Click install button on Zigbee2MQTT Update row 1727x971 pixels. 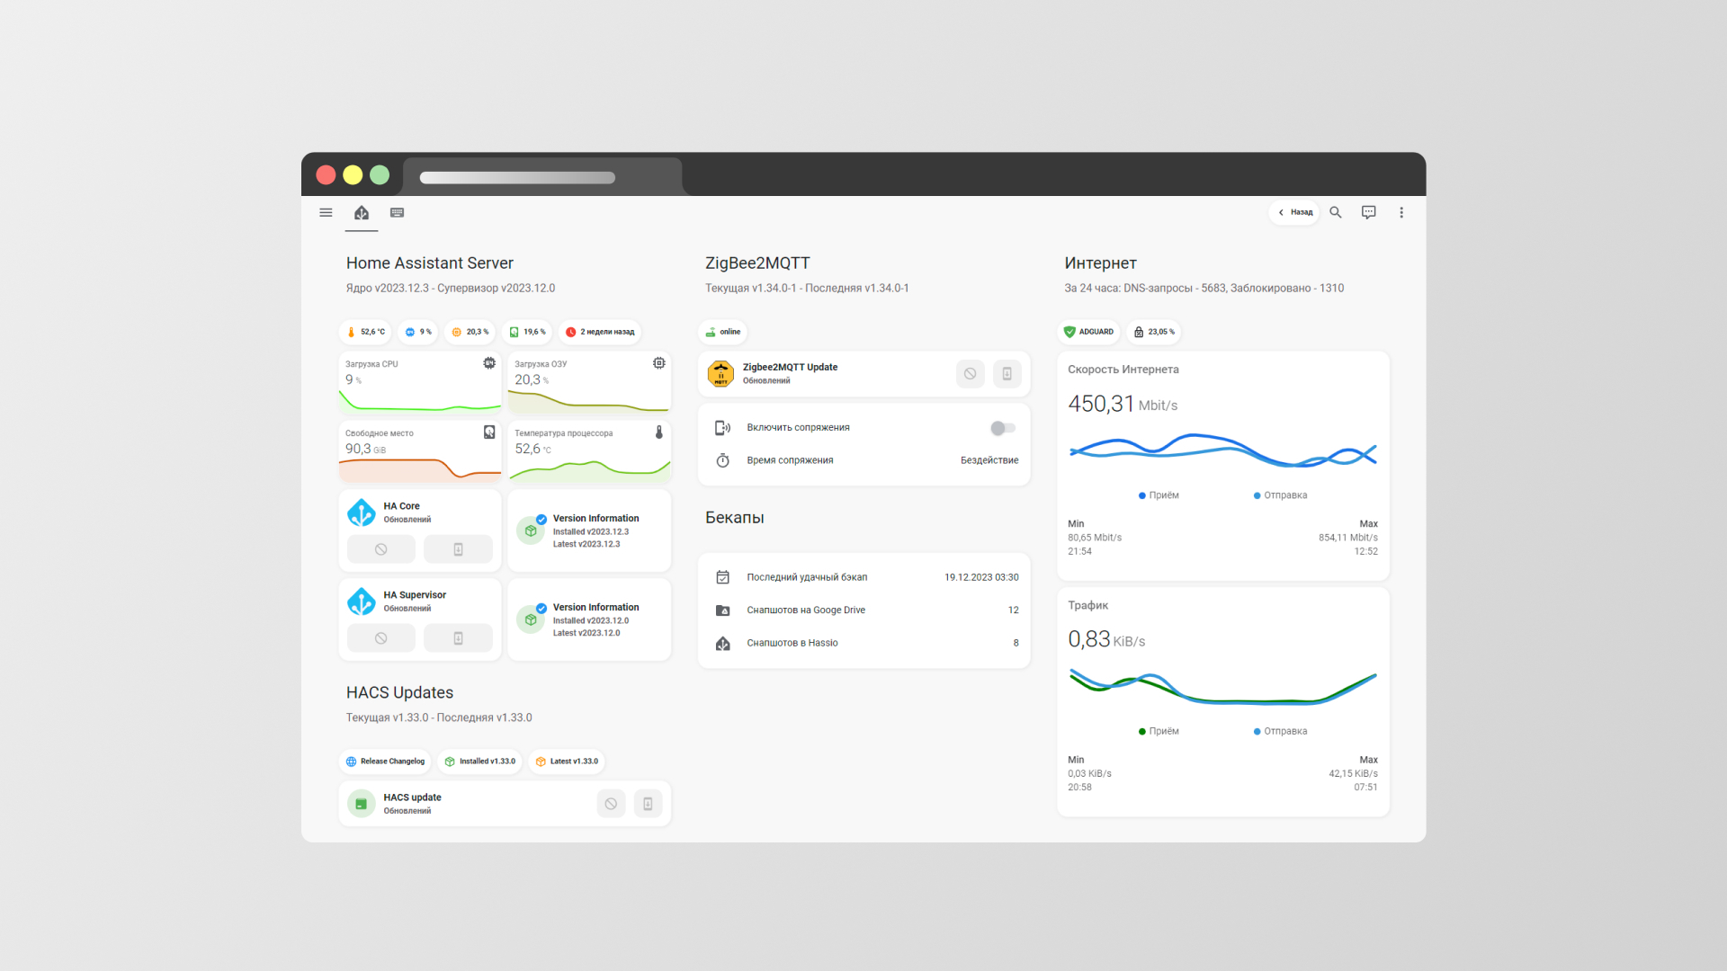coord(1007,374)
